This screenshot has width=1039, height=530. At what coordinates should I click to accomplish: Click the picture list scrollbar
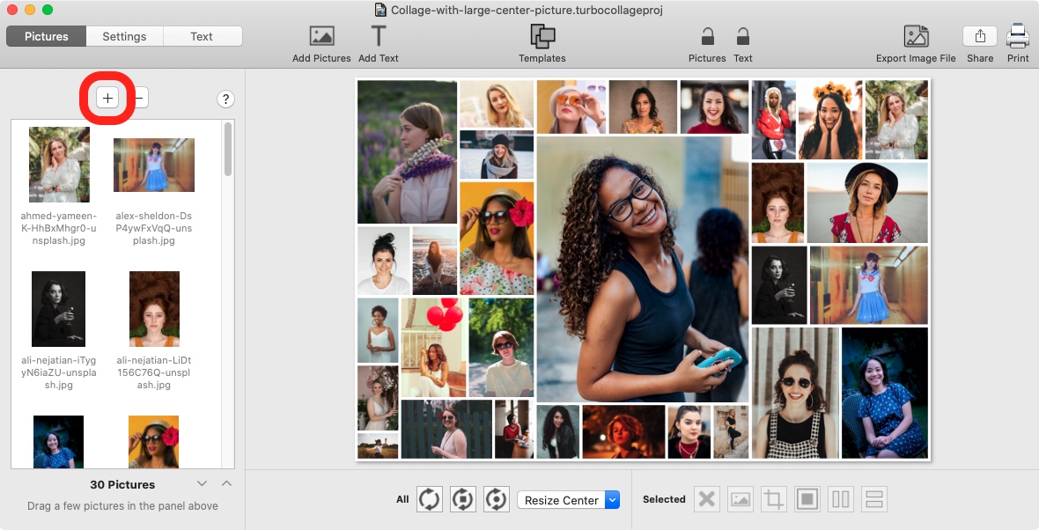(228, 150)
